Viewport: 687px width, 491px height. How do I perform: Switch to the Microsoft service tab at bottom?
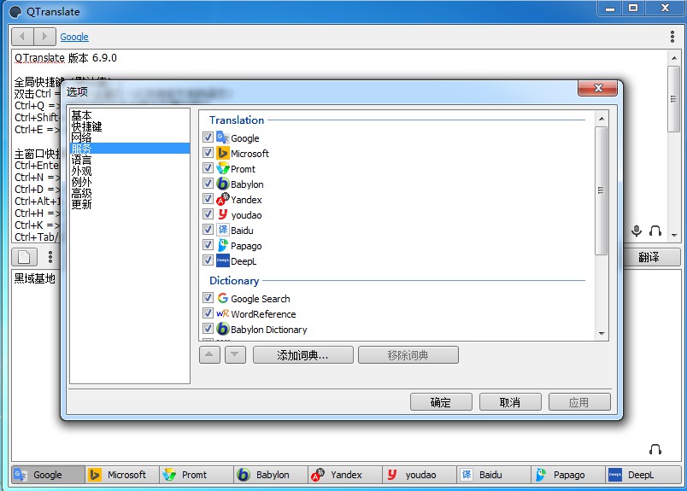[x=122, y=475]
